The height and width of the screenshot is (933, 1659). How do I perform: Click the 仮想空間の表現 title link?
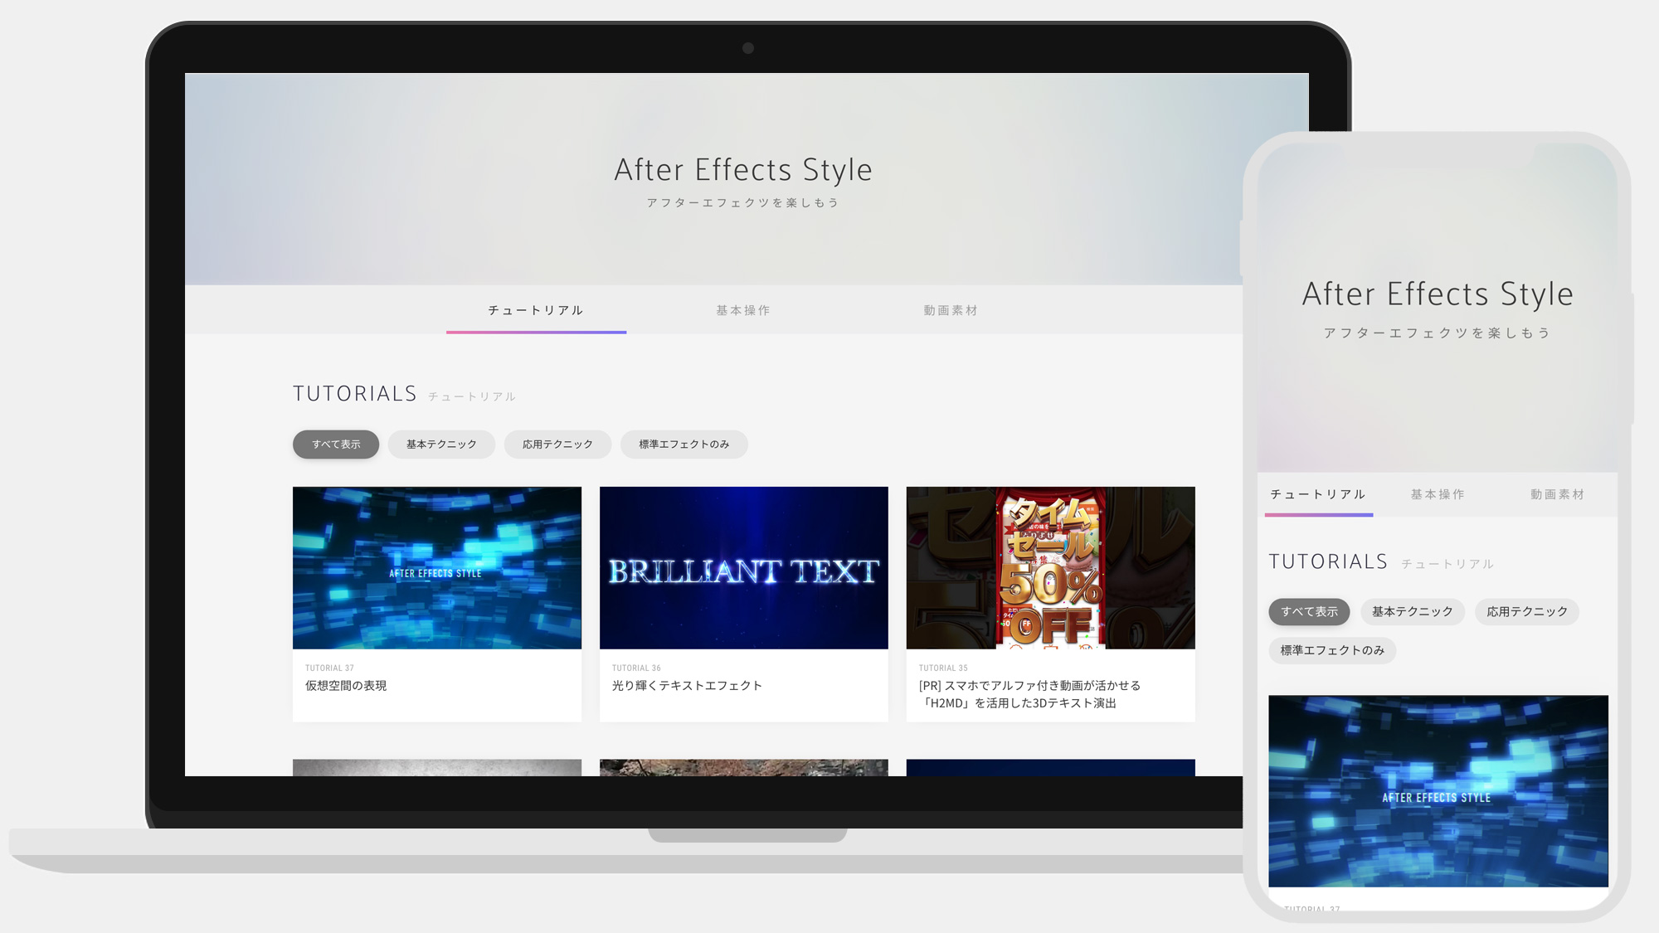[x=346, y=686]
